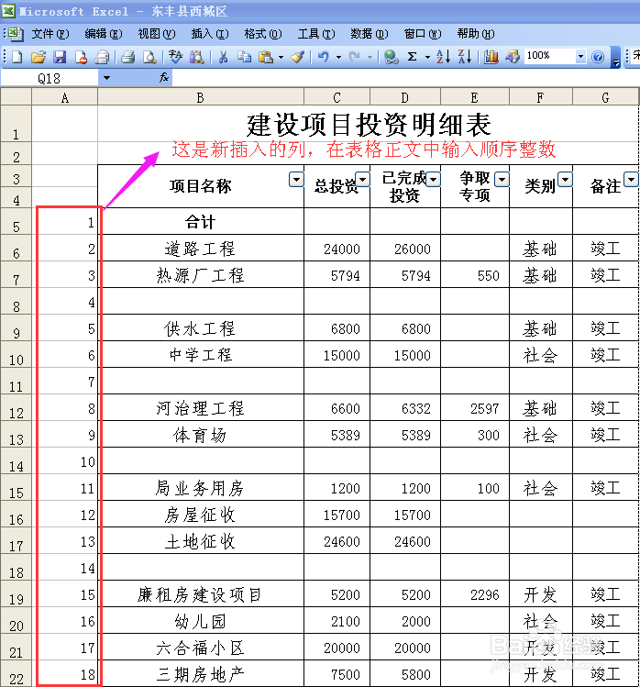
Task: Open Help with the question mark icon
Action: 598,57
